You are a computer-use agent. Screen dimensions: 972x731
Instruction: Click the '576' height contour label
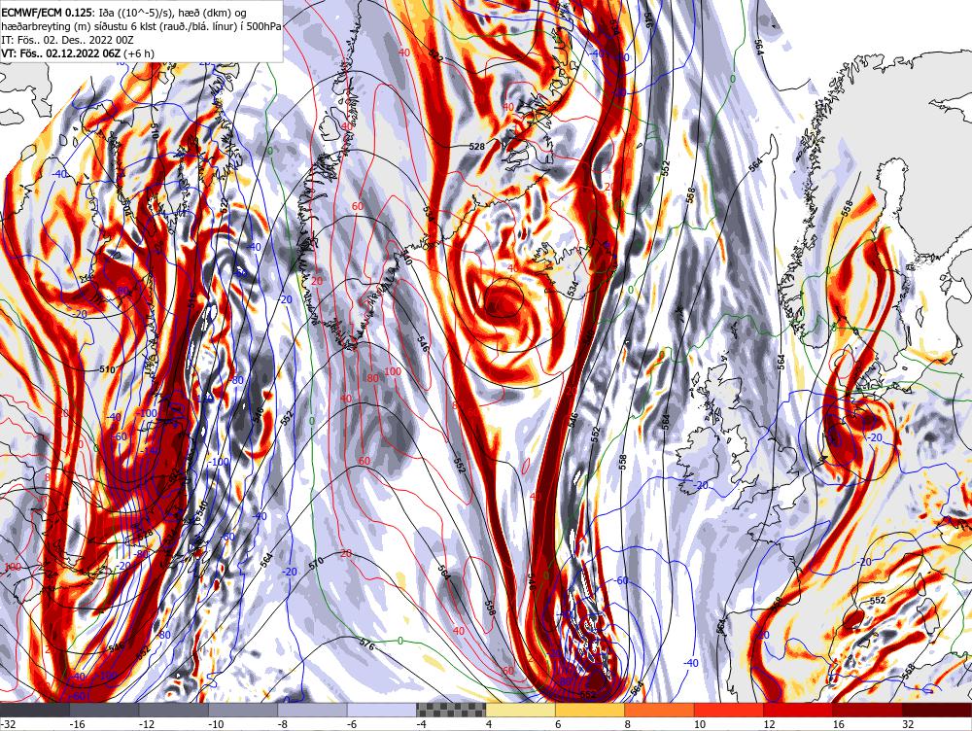367,644
